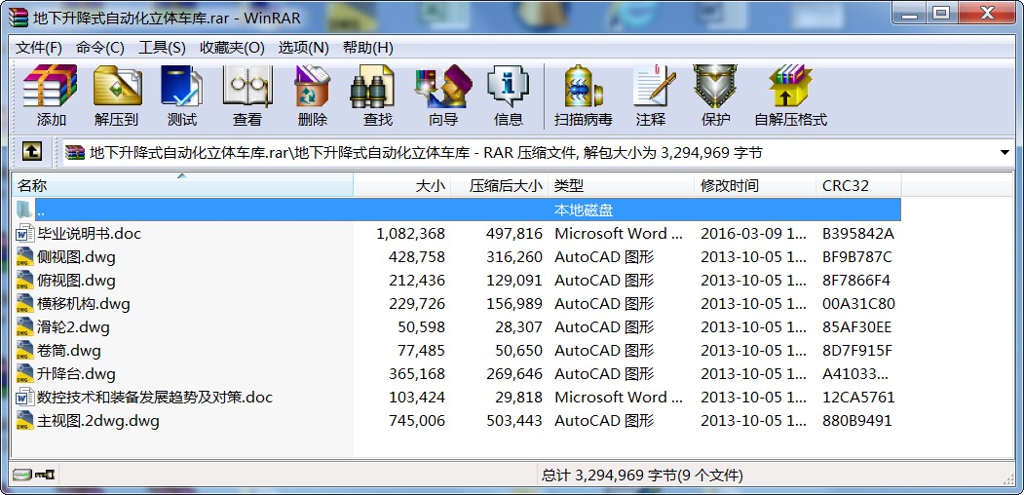The width and height of the screenshot is (1024, 495).
Task: Sort by the 类型 column header
Action: pyautogui.click(x=621, y=185)
